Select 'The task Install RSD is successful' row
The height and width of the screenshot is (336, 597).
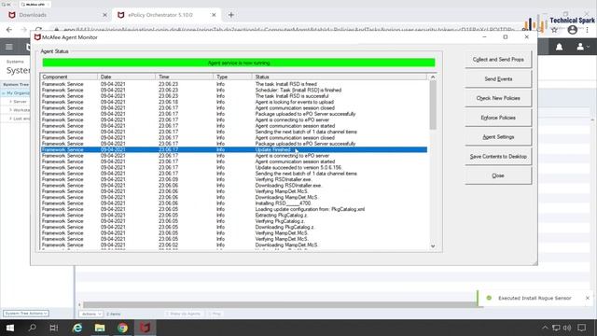pos(234,96)
